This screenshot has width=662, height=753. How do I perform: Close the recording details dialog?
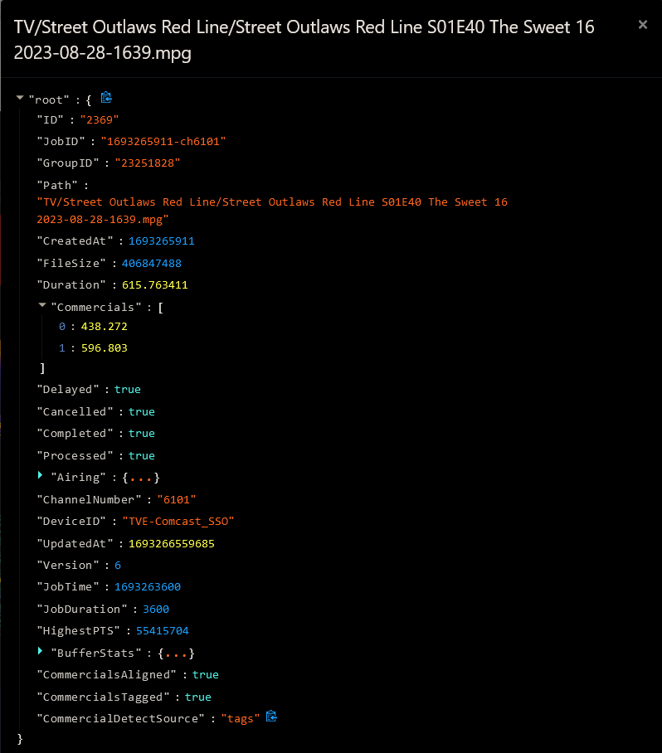click(x=642, y=25)
